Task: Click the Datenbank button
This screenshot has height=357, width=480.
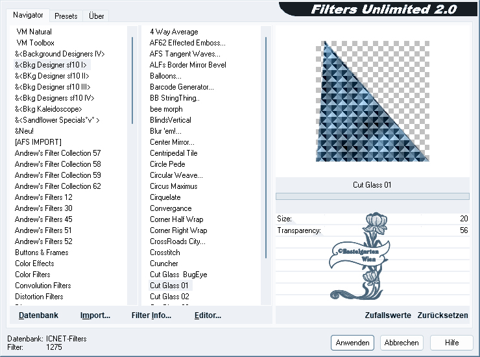Action: coord(38,315)
